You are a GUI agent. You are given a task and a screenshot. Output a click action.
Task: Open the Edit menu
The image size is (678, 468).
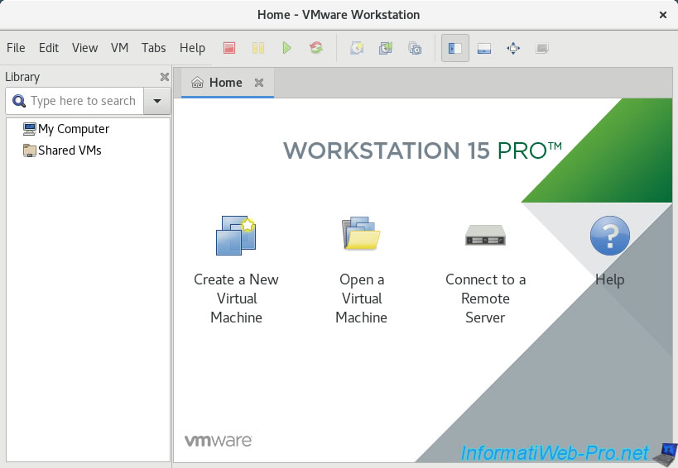pyautogui.click(x=48, y=47)
